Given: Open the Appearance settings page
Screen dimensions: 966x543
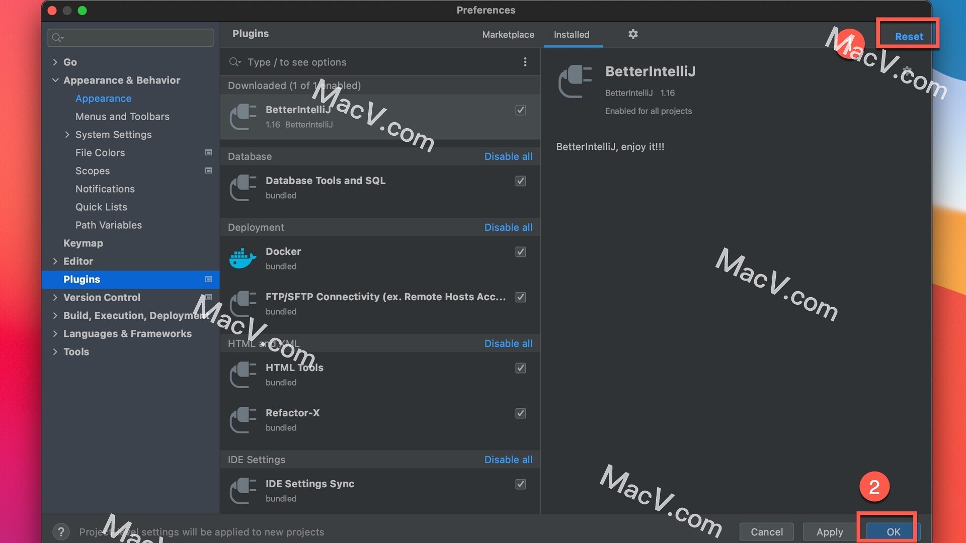Looking at the screenshot, I should tap(103, 98).
